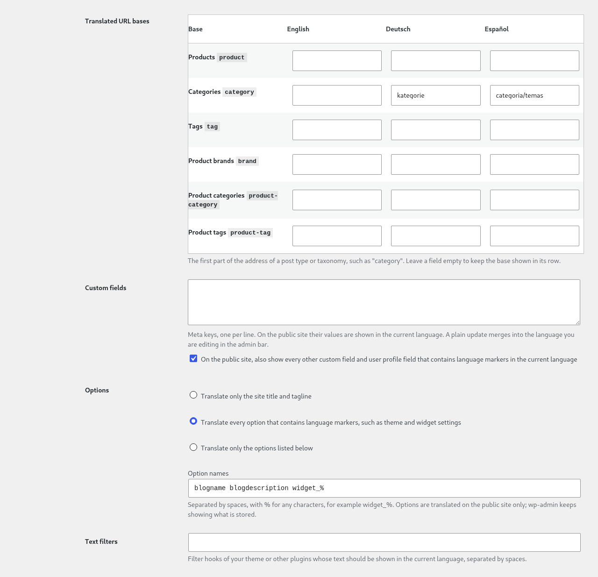Select Translate every option that contains language markers
The width and height of the screenshot is (598, 577).
click(x=193, y=421)
